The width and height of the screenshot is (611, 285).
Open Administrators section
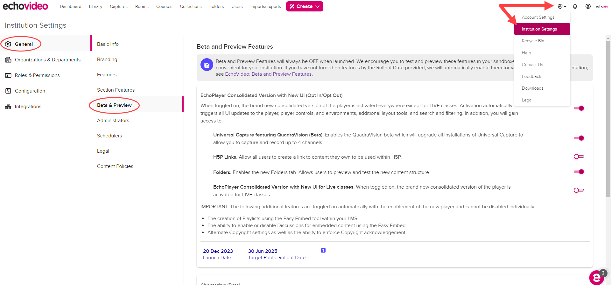[137, 121]
